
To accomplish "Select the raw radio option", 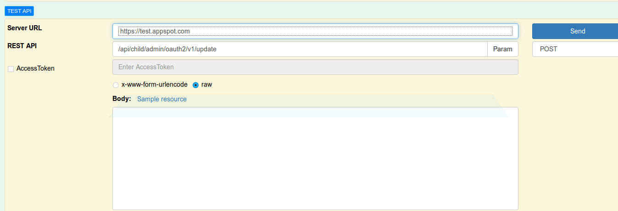I will tap(196, 85).
